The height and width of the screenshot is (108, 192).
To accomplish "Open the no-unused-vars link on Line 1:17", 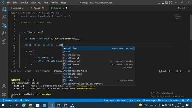I will pos(86,88).
